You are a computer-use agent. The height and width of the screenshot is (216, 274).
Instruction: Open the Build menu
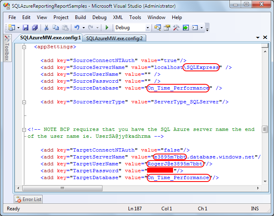coord(80,17)
